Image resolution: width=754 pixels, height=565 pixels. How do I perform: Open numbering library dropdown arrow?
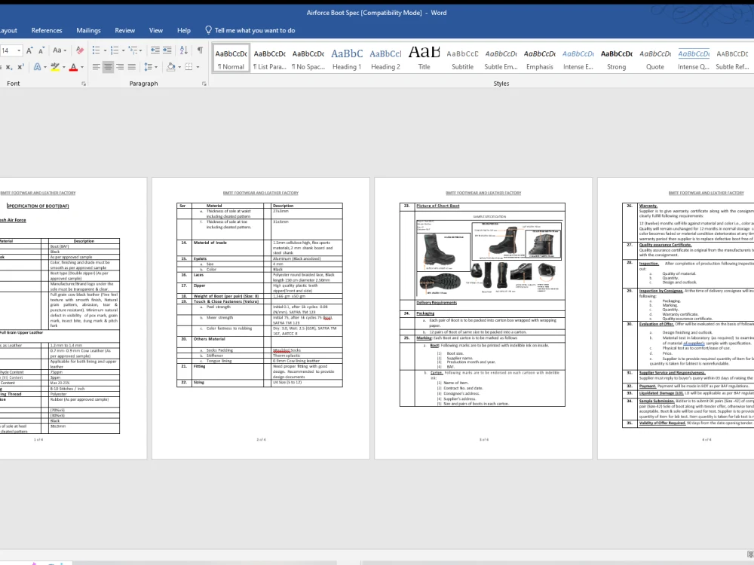(123, 50)
